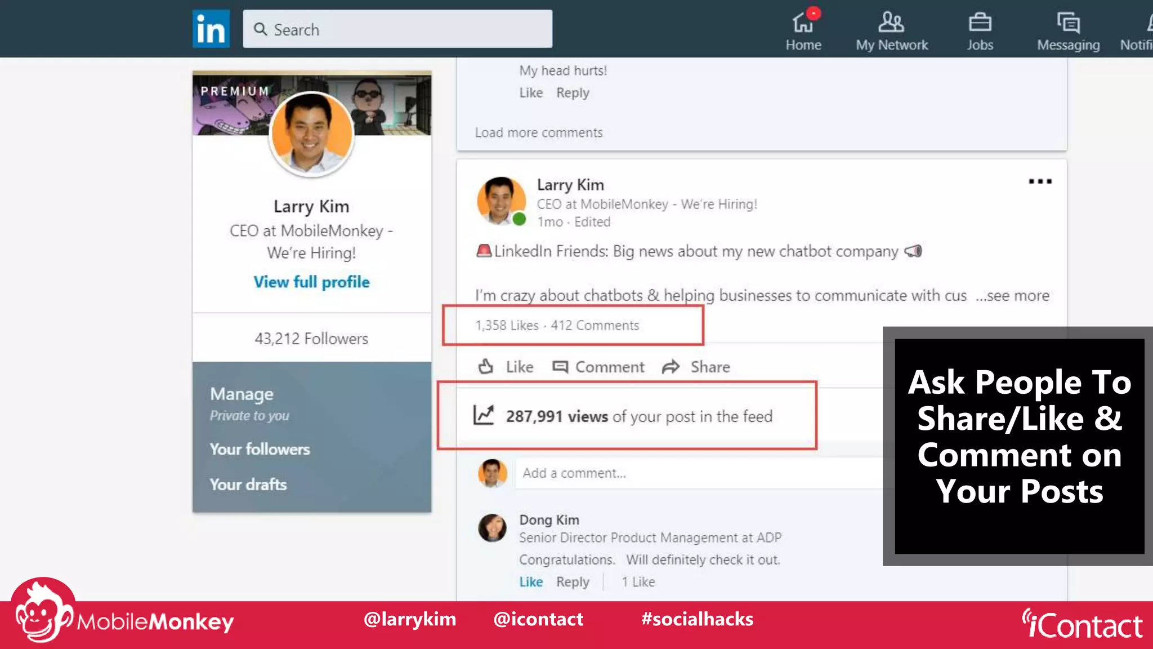Open the 1,358 Likes count
The image size is (1153, 649).
(x=507, y=325)
